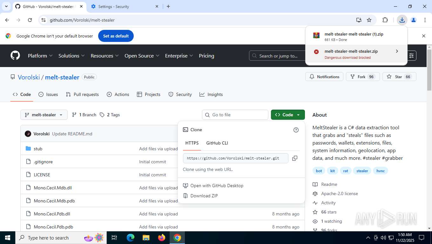The width and height of the screenshot is (432, 244).
Task: View 1 Branch link
Action: pyautogui.click(x=84, y=115)
